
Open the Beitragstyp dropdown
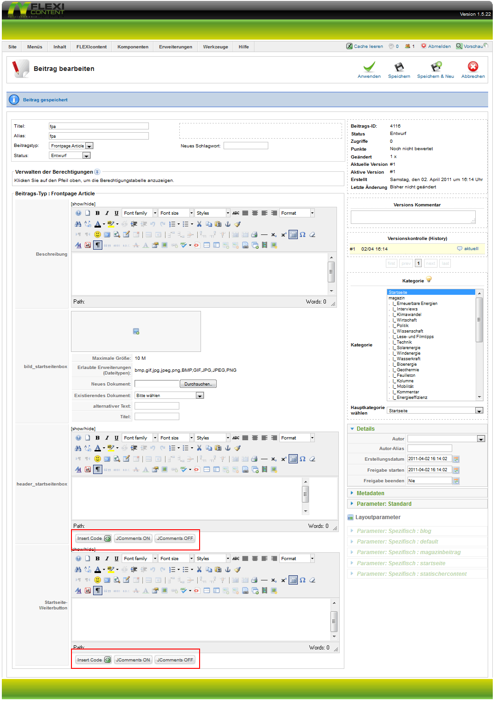click(x=89, y=146)
